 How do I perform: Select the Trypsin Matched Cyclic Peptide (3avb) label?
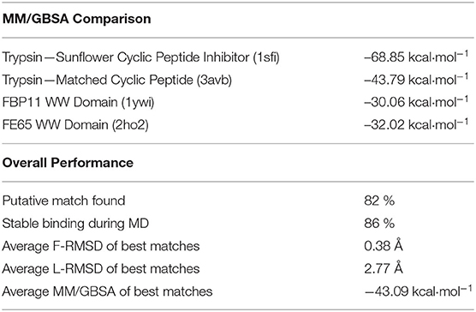pyautogui.click(x=117, y=80)
